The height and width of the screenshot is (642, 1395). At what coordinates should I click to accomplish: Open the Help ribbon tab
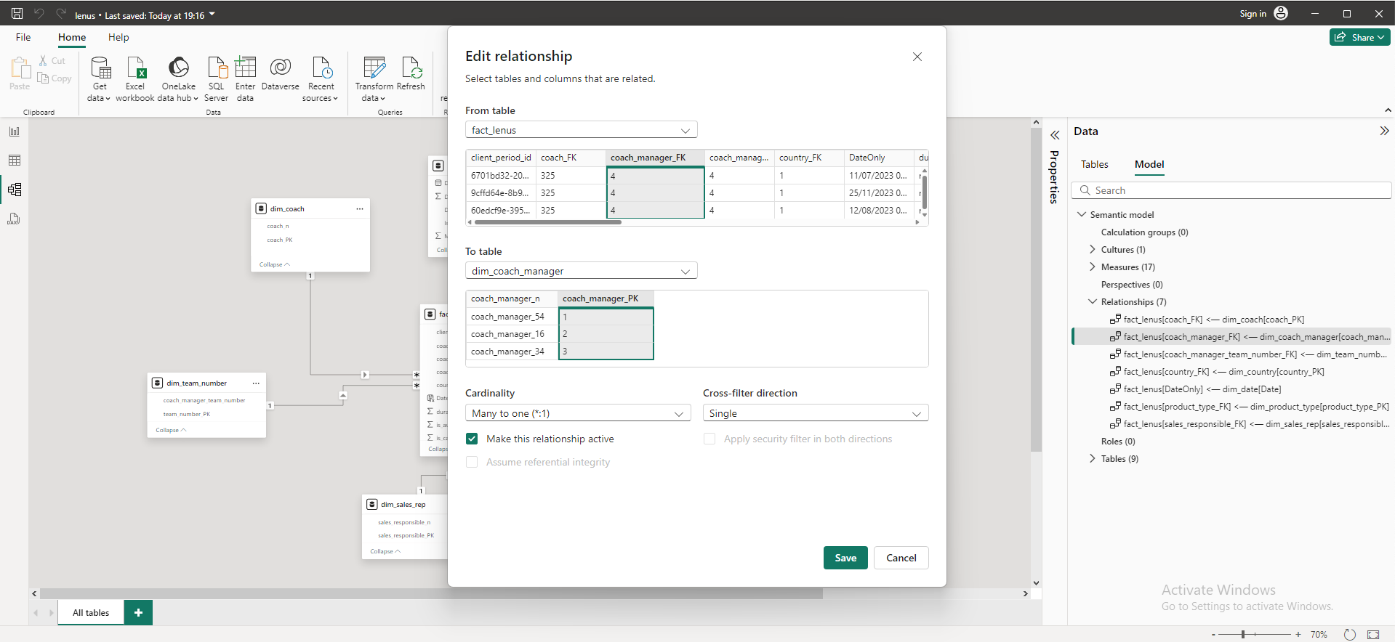coord(118,37)
